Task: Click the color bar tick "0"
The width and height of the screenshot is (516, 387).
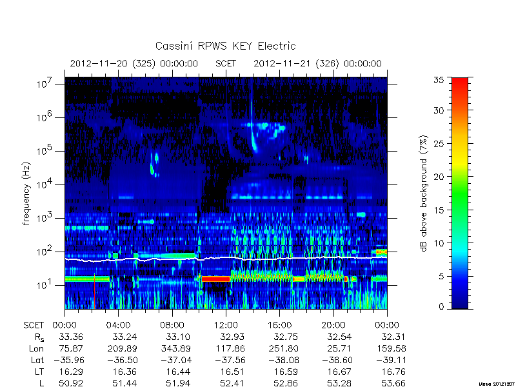Action: [441, 307]
